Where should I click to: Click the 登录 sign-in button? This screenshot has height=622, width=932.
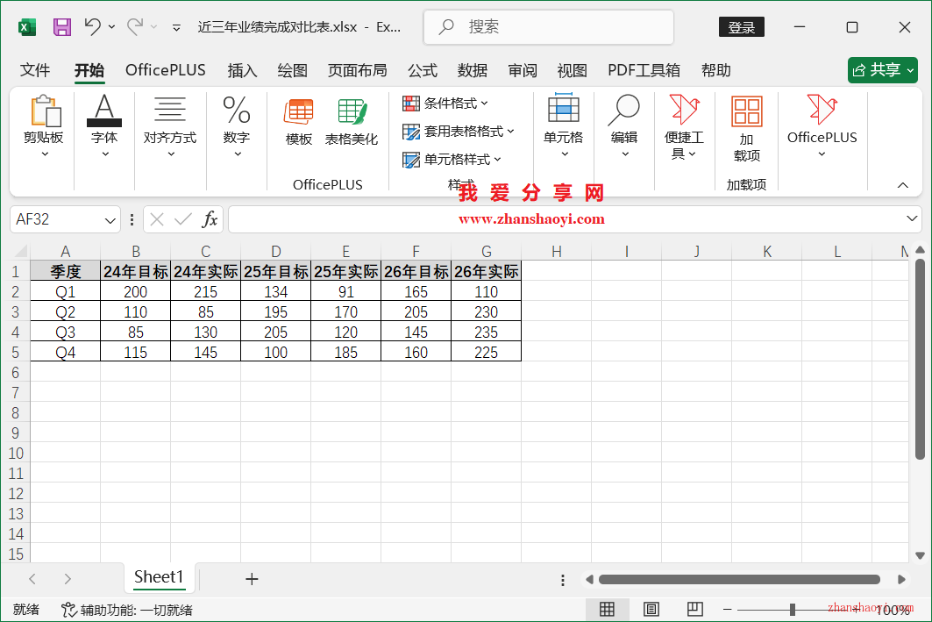pos(741,27)
